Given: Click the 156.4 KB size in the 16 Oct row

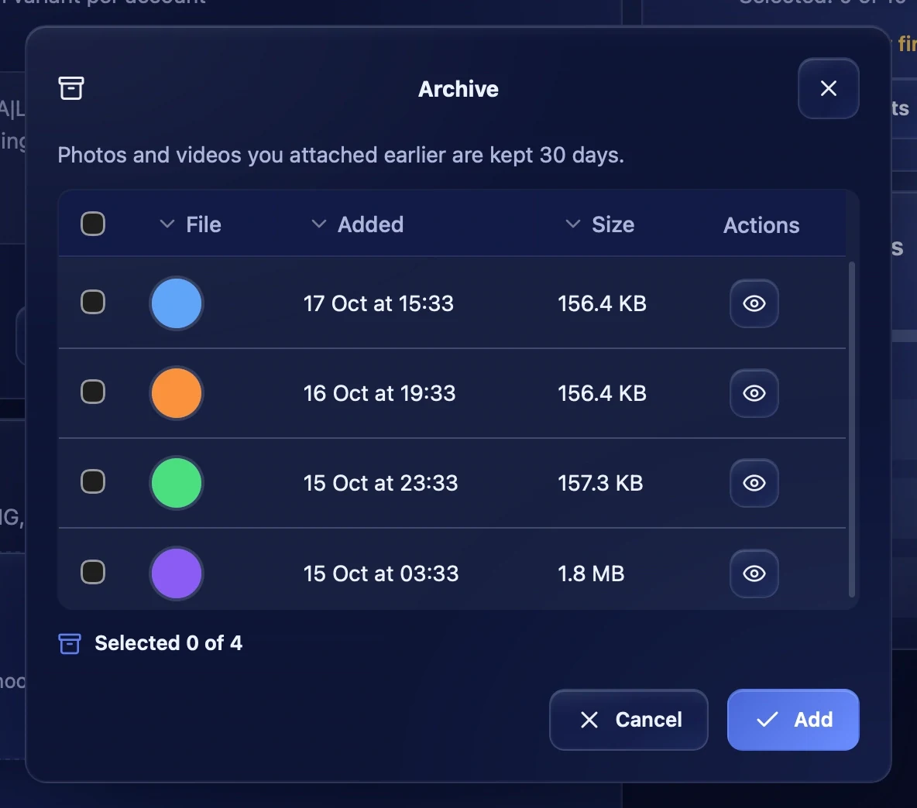Looking at the screenshot, I should pyautogui.click(x=602, y=394).
